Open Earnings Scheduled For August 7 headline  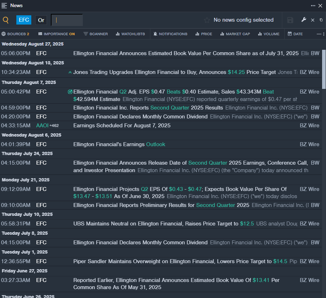point(122,126)
